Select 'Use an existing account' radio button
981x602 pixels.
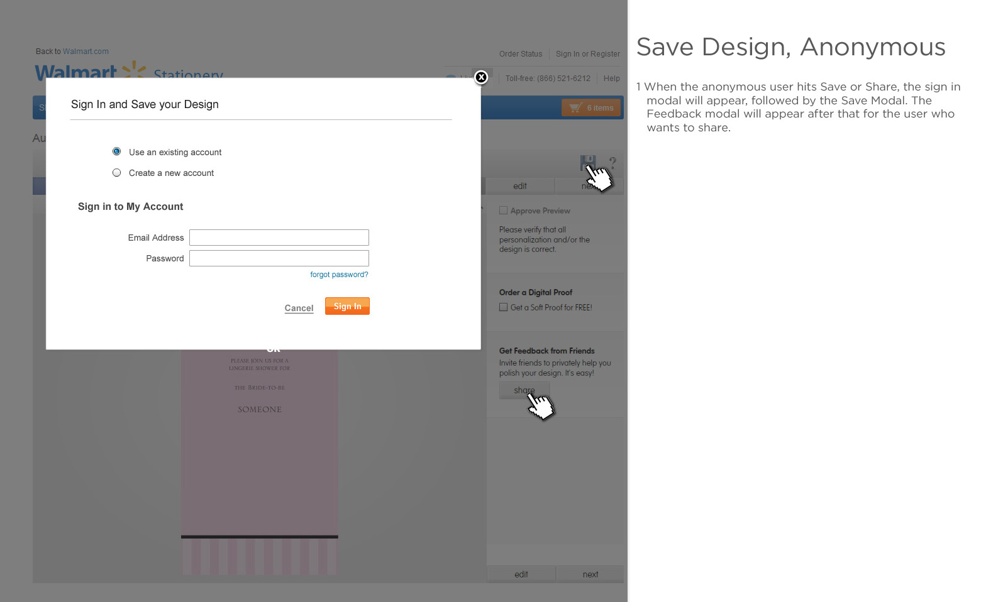(116, 151)
